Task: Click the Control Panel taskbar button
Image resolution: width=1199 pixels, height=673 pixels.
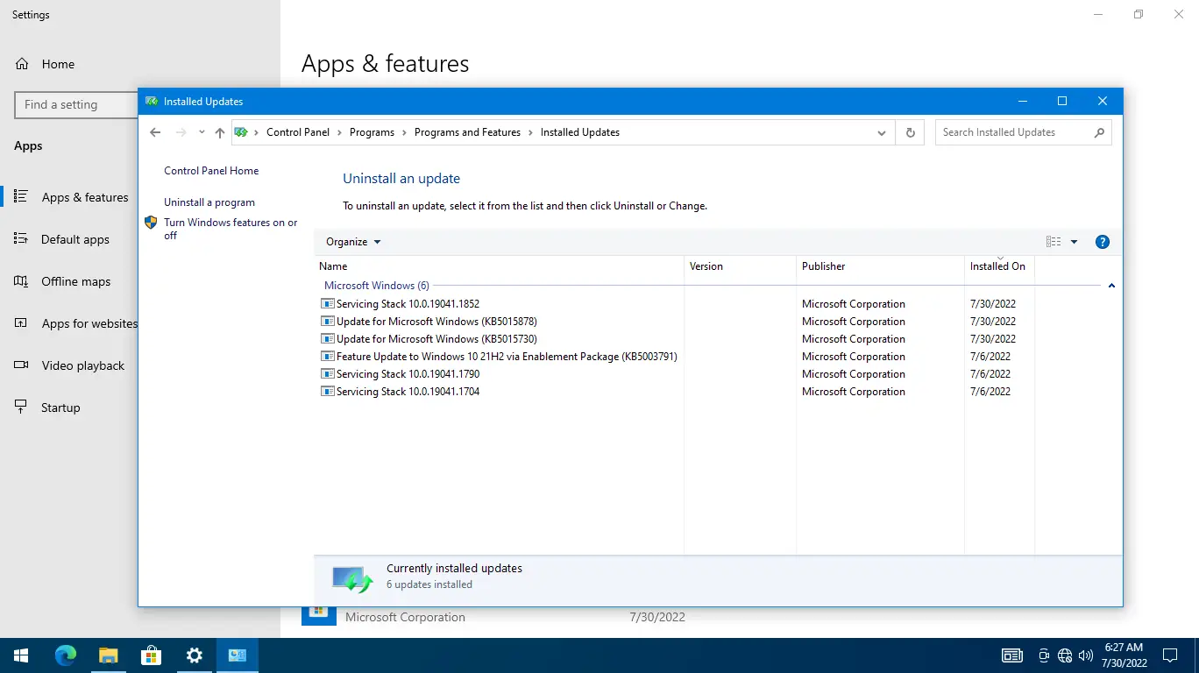Action: tap(238, 655)
